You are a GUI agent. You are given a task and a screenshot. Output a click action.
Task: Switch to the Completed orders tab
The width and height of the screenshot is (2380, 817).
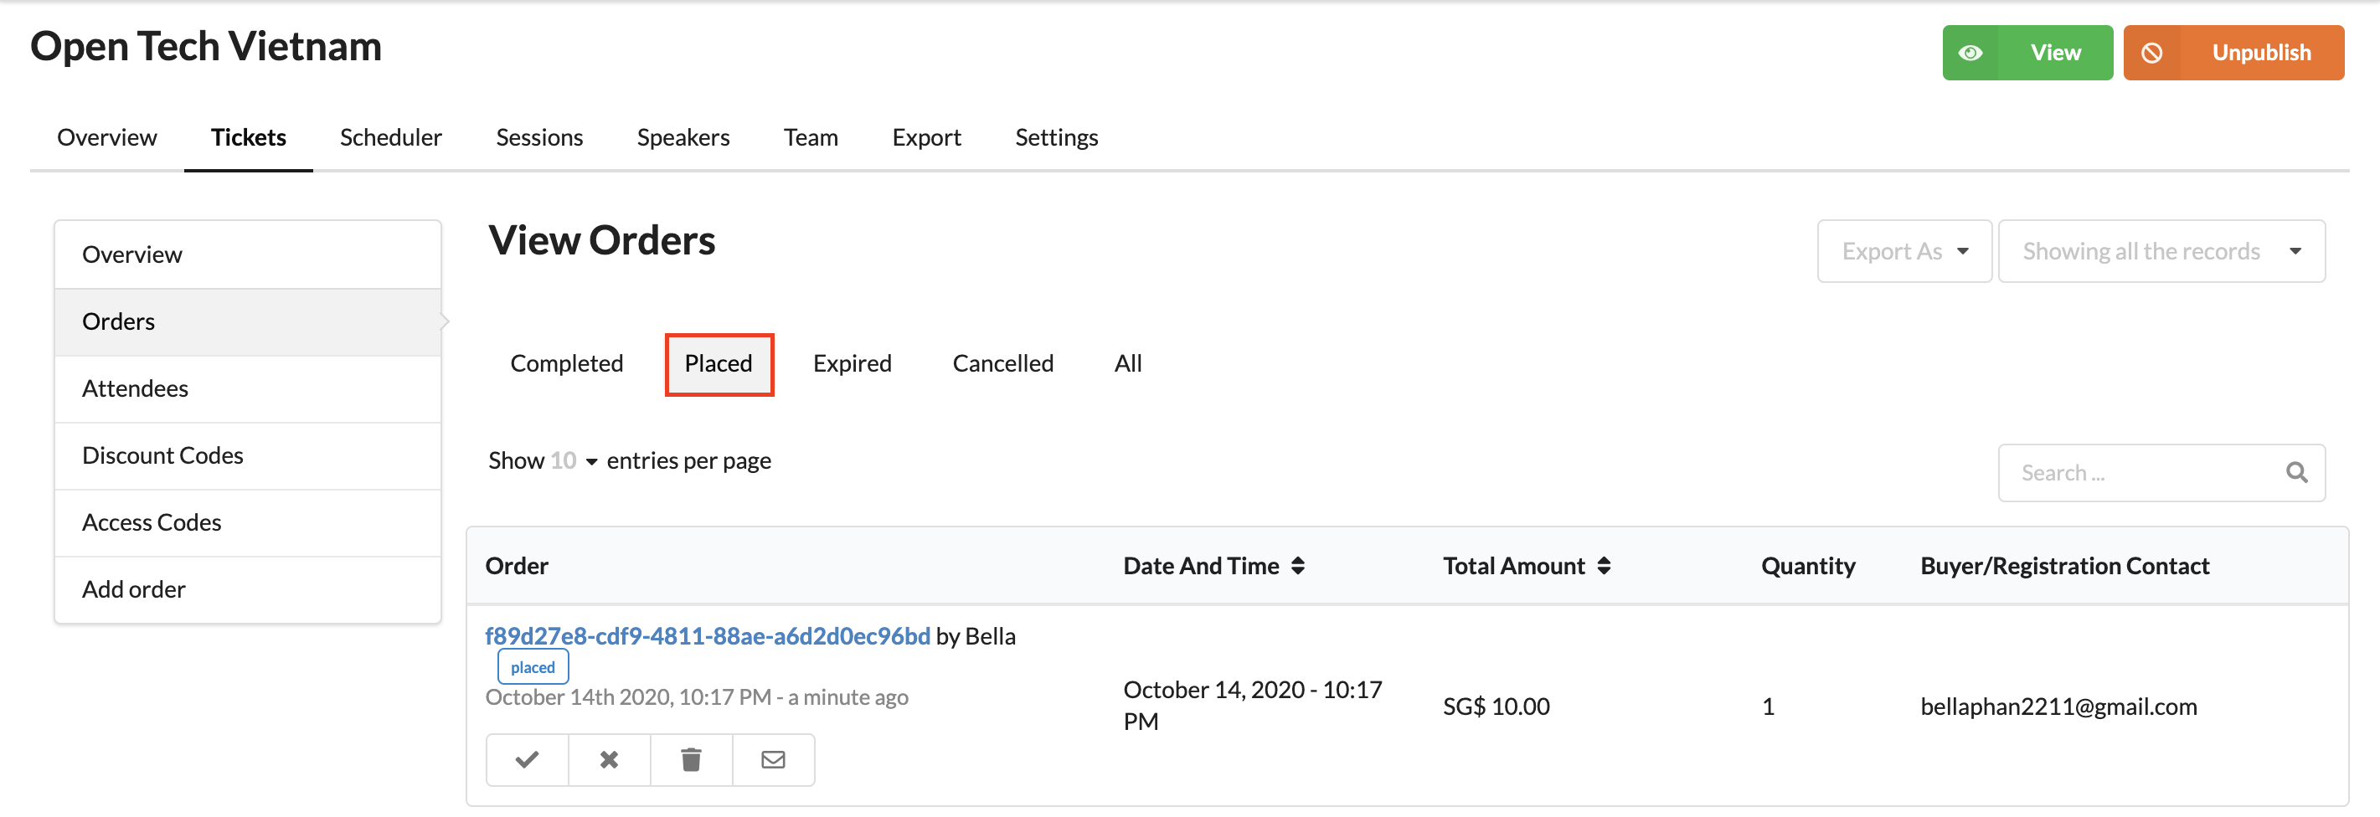point(566,364)
